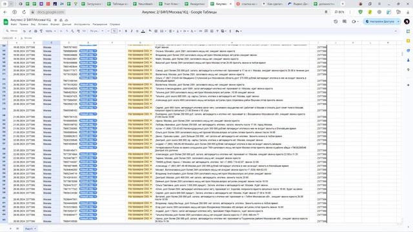Open the Лист1 sheet tab menu
This screenshot has width=413, height=232.
[35, 229]
